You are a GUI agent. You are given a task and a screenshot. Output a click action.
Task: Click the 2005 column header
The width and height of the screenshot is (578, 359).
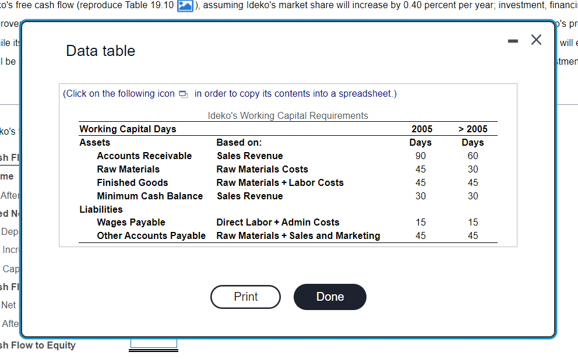point(422,129)
